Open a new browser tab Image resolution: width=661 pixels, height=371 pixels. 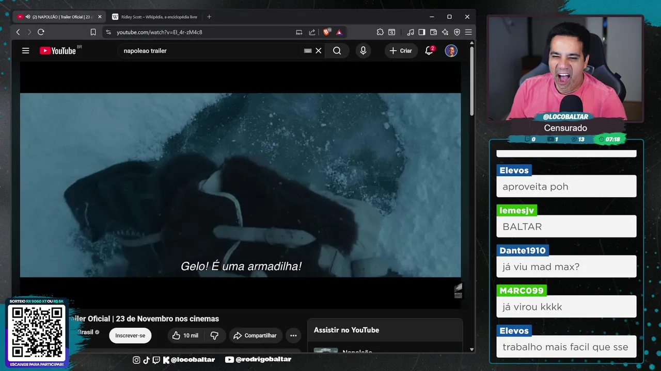(x=209, y=17)
